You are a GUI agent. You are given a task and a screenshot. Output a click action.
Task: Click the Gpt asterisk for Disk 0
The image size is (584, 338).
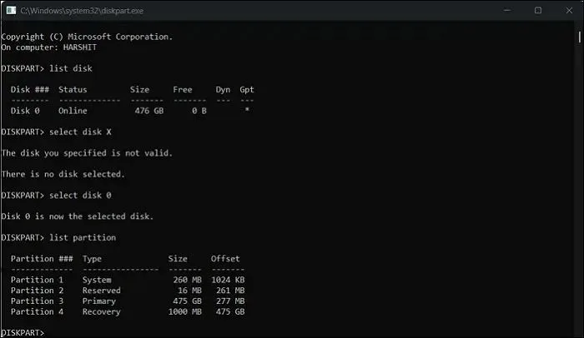click(247, 111)
